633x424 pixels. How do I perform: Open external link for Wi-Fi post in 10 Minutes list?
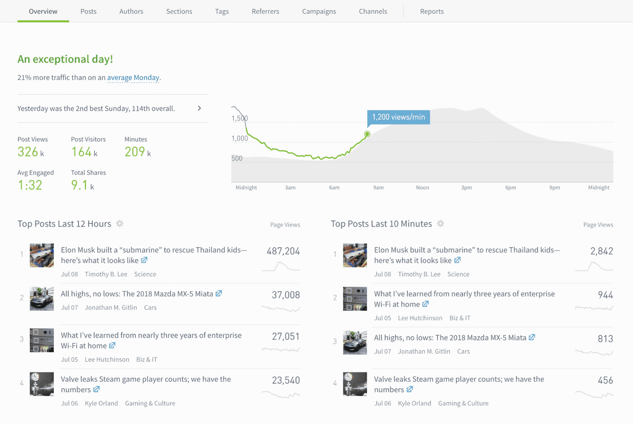tap(426, 304)
